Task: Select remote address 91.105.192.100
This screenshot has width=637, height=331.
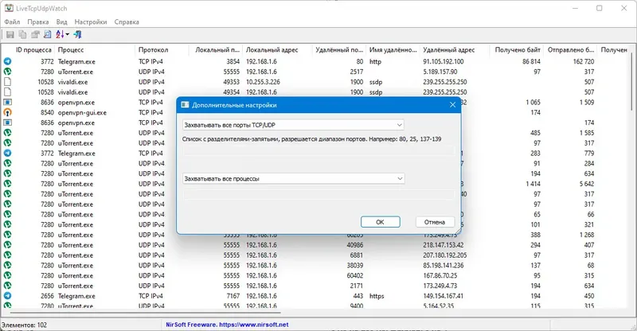Action: coord(444,61)
